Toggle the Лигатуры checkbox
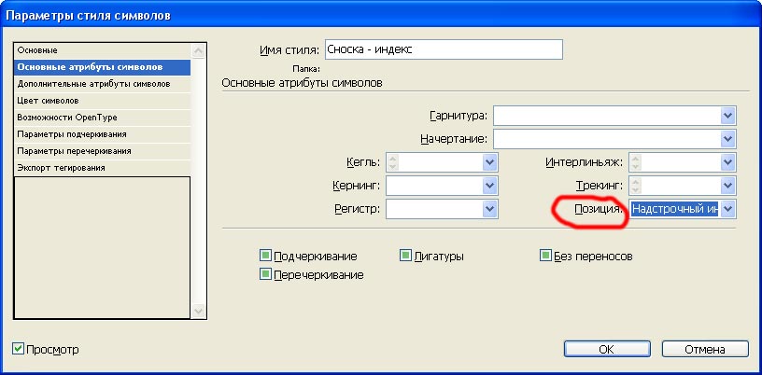The image size is (762, 375). [405, 256]
